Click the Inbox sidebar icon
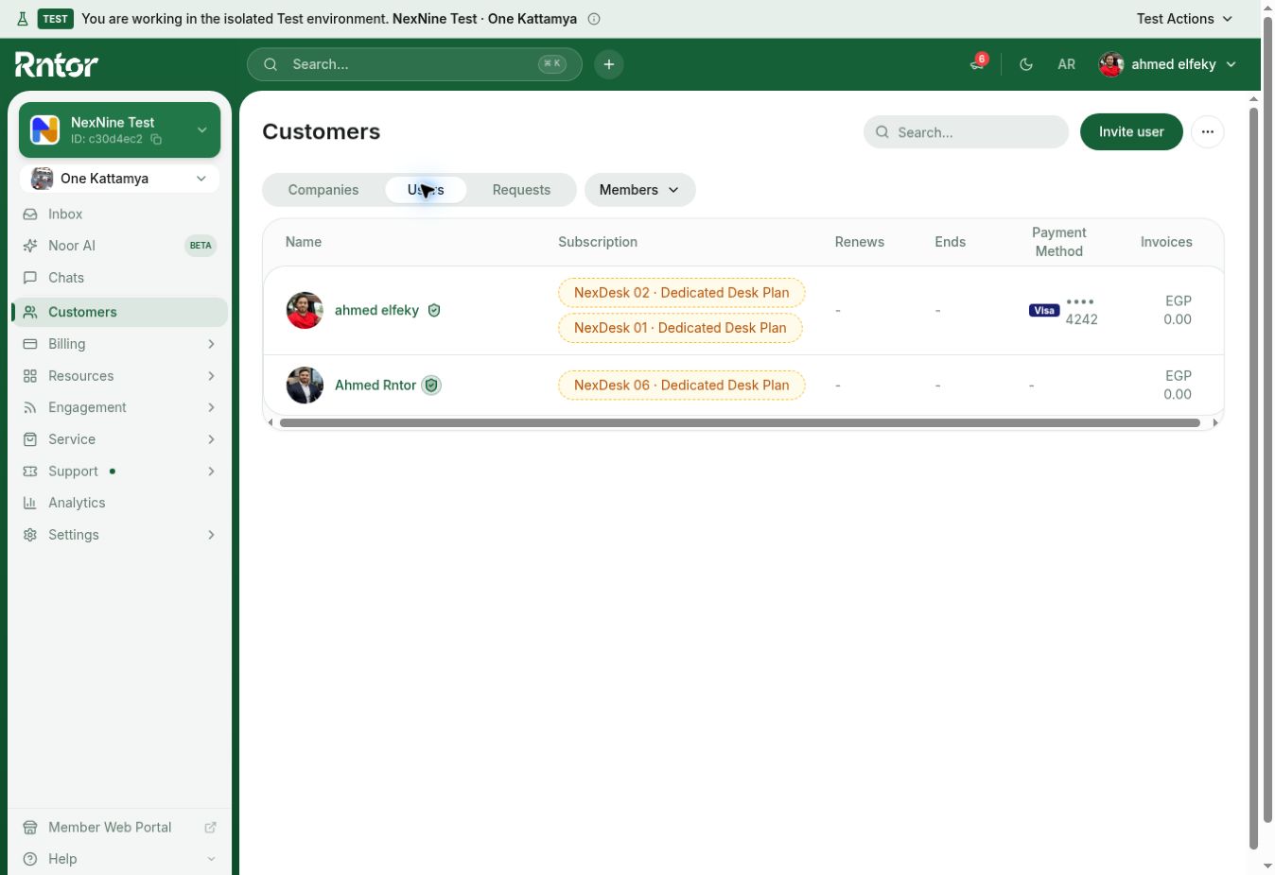 pyautogui.click(x=30, y=214)
